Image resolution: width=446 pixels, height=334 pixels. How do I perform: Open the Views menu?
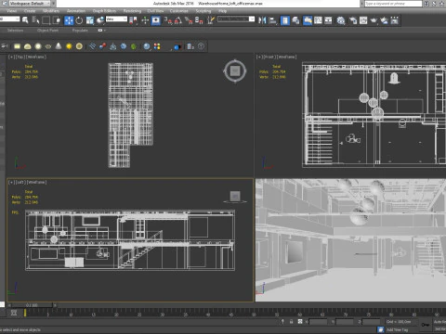pos(12,11)
